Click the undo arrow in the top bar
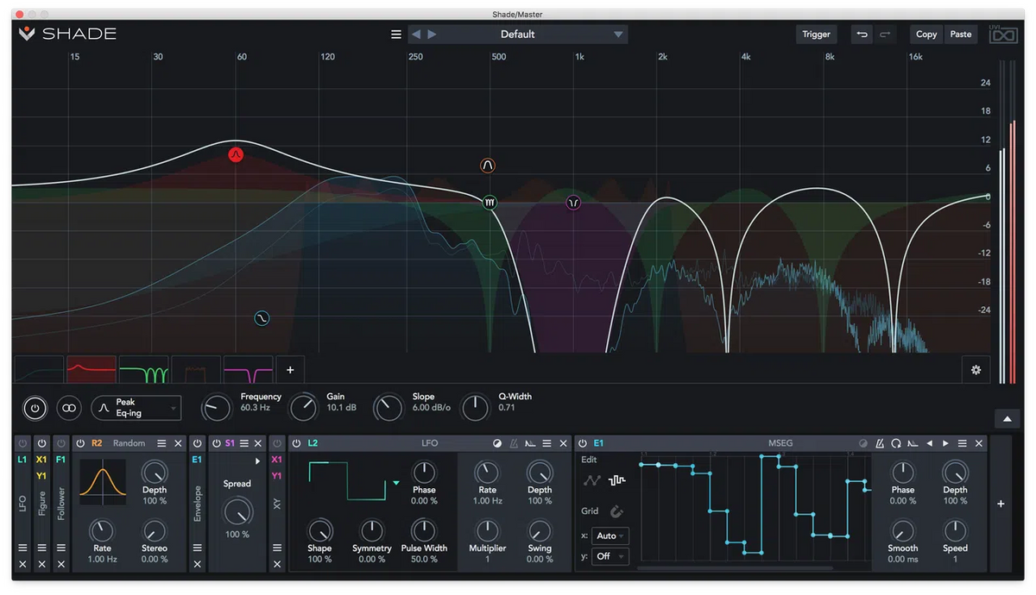Viewport: 1036px width, 595px height. tap(861, 34)
